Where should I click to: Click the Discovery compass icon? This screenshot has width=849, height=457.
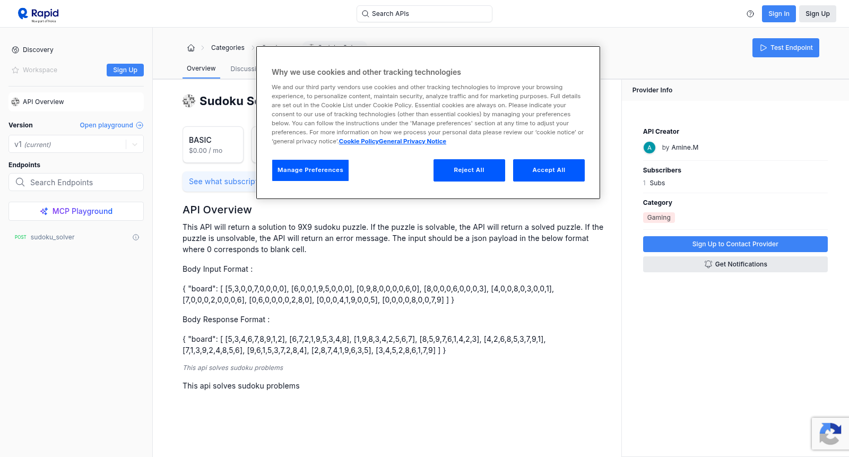point(15,50)
